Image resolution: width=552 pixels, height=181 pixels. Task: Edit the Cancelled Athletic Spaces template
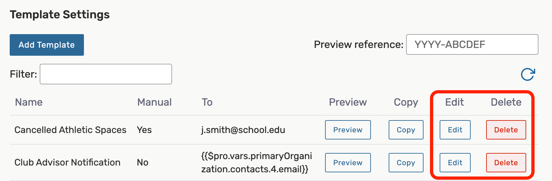tap(455, 130)
